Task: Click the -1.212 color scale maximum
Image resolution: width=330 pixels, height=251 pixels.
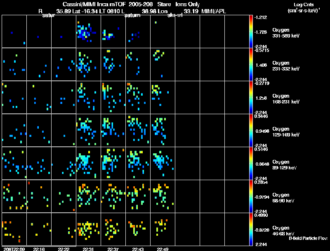Action: pos(261,17)
